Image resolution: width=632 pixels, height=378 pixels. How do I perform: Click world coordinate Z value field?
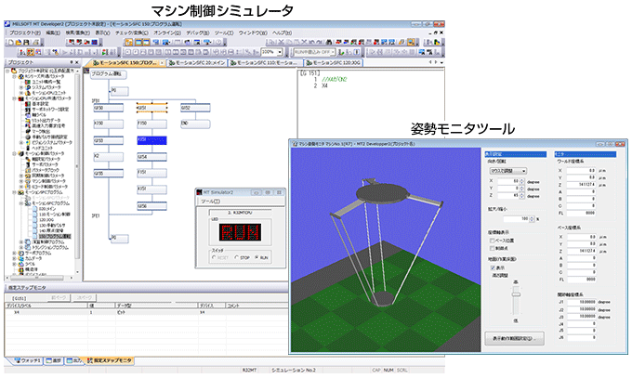[x=581, y=185]
